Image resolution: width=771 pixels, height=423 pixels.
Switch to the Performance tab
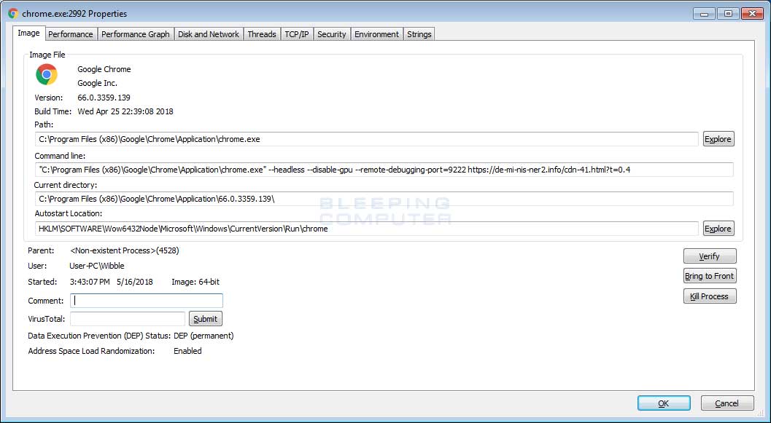(x=71, y=34)
